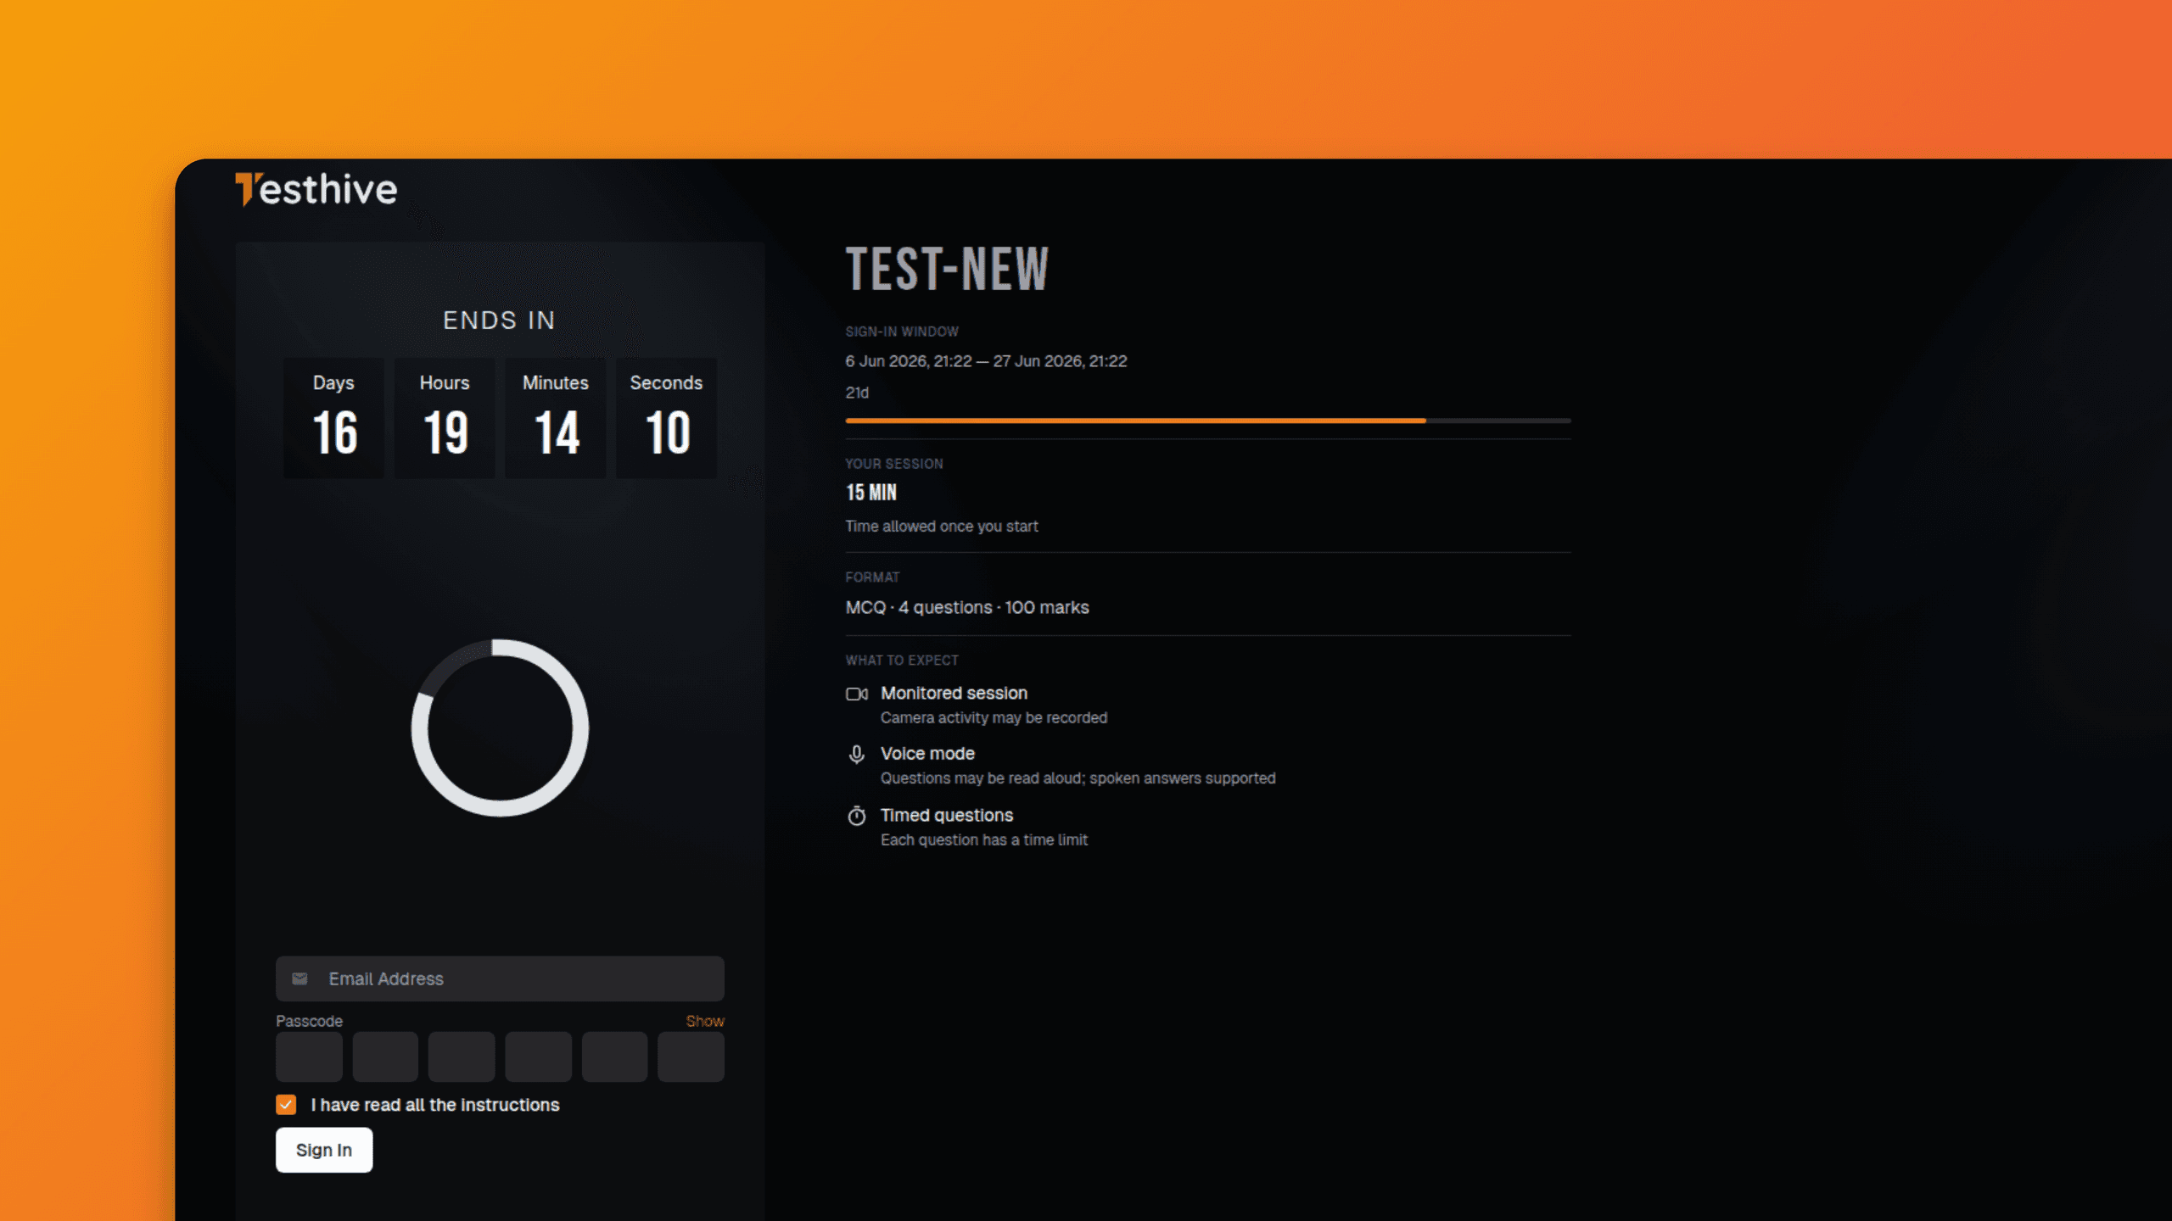The height and width of the screenshot is (1221, 2172).
Task: Focus the Email Address input field
Action: 500,978
